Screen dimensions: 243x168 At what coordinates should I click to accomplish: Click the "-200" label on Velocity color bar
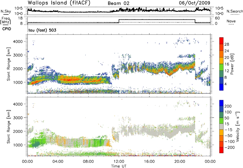(230, 147)
